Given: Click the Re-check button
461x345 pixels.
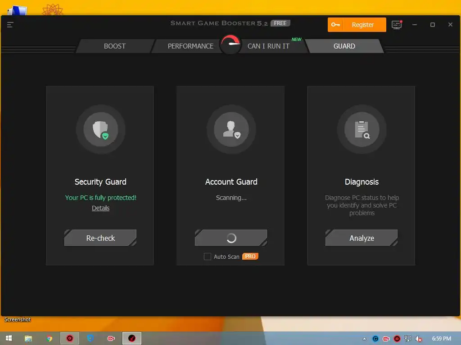Looking at the screenshot, I should 100,238.
